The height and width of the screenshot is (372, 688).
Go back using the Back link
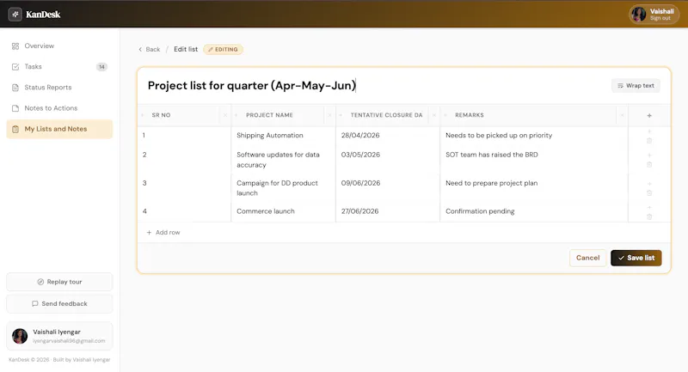(x=150, y=50)
